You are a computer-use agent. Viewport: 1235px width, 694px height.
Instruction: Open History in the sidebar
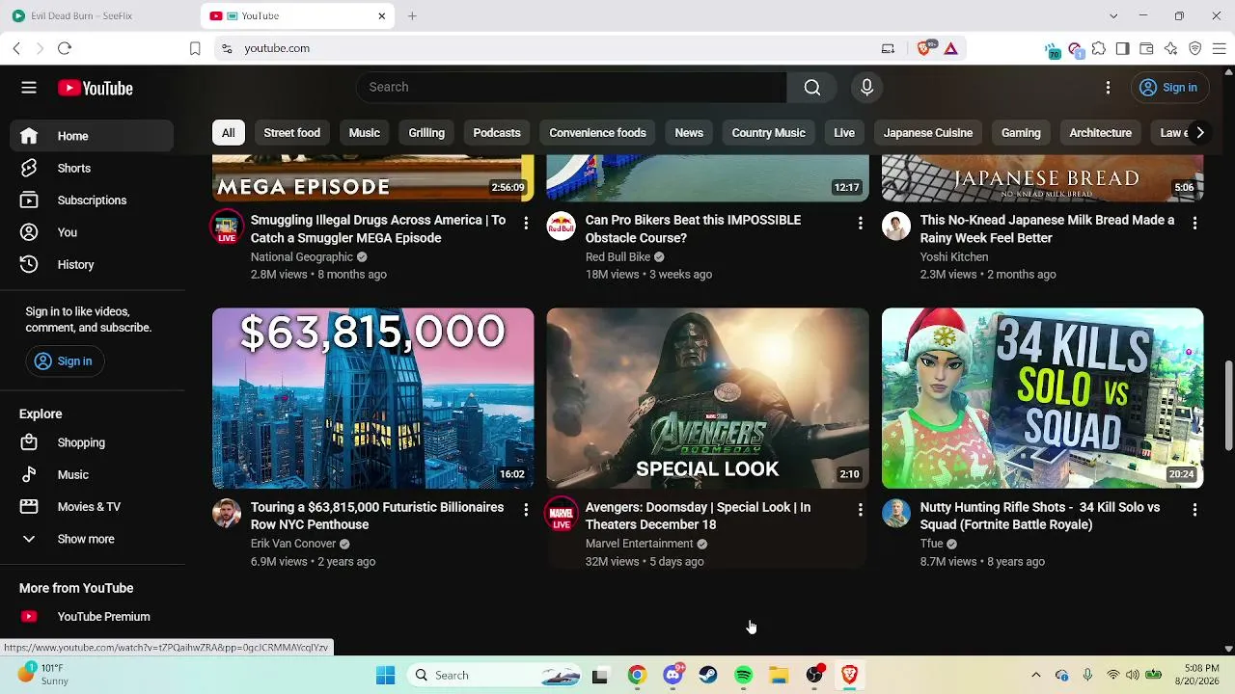coord(92,264)
